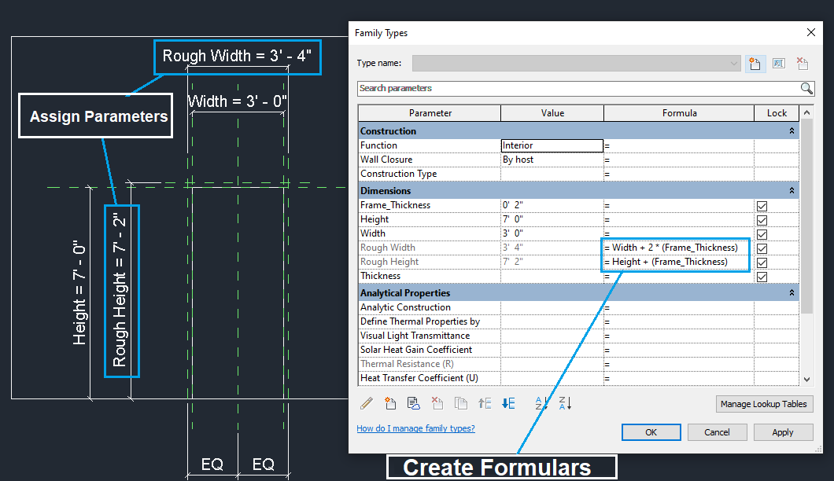This screenshot has width=834, height=481.
Task: Click the Width value 3' 0"
Action: [x=552, y=233]
